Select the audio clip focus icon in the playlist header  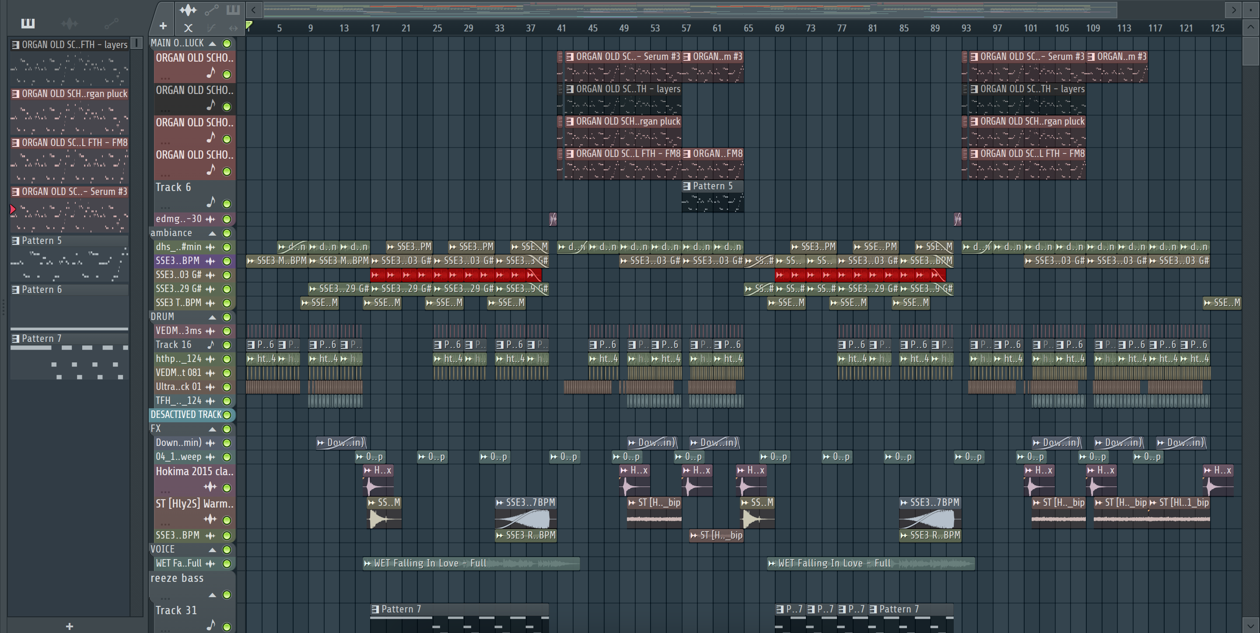point(188,10)
